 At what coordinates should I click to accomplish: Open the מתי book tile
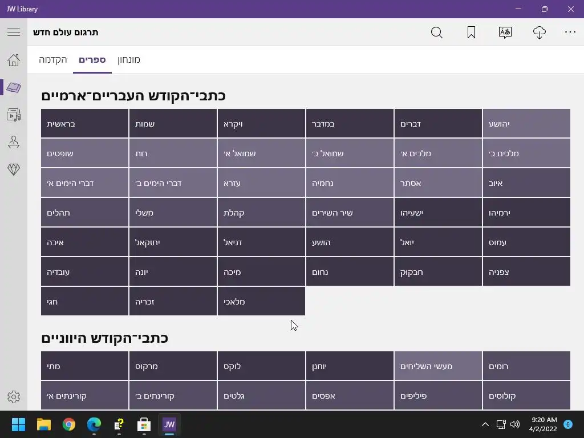pos(84,366)
